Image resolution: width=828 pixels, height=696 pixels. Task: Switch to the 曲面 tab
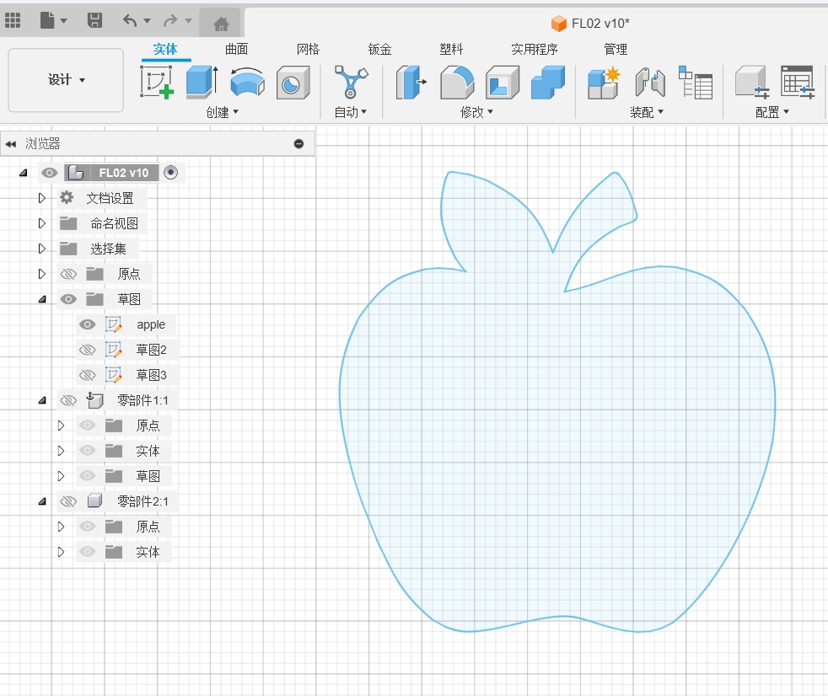coord(237,49)
